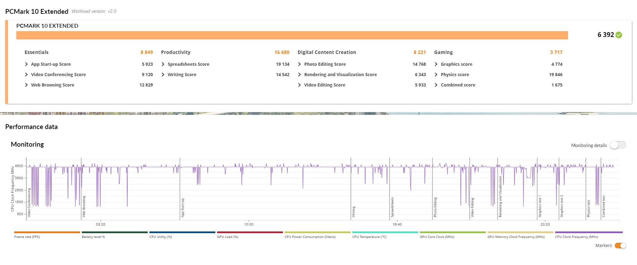The width and height of the screenshot is (637, 265).
Task: Click the App Start-up chart marker
Action: 183,208
